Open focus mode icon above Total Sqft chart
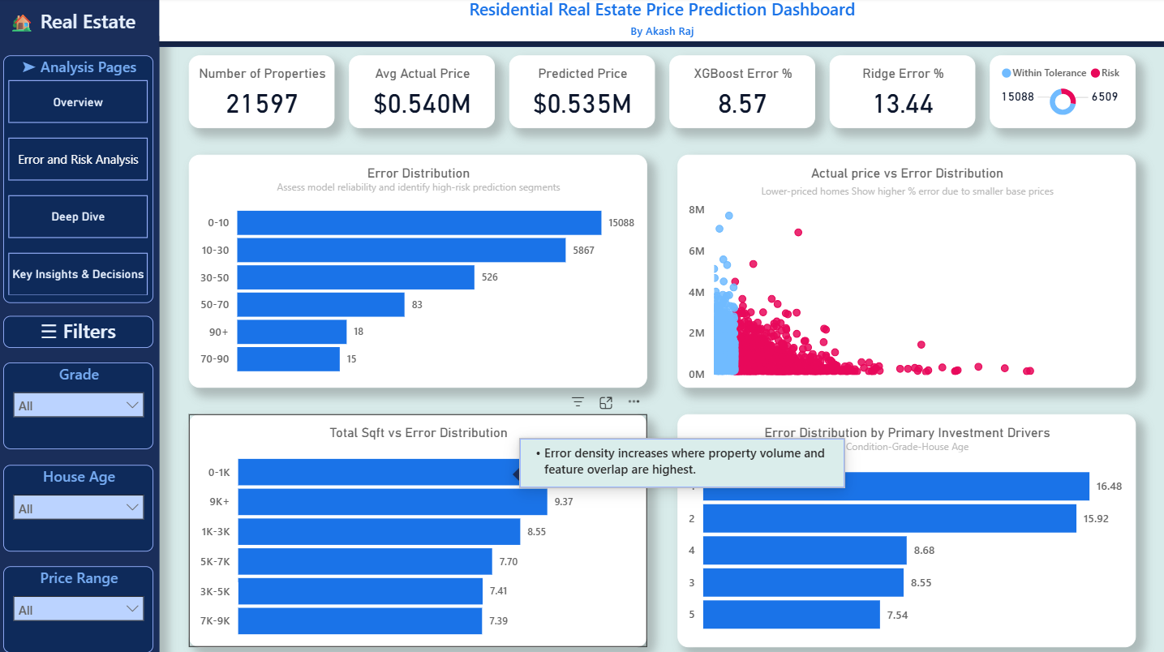The width and height of the screenshot is (1164, 652). (x=606, y=402)
